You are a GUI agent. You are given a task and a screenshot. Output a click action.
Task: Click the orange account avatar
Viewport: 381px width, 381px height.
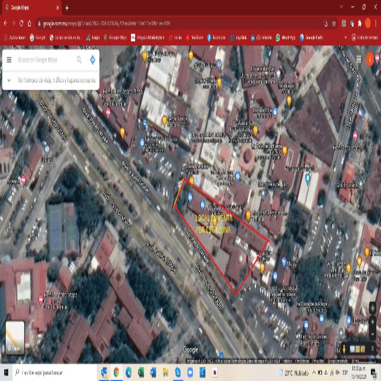(371, 59)
